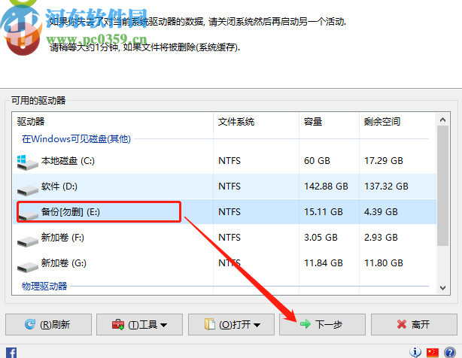The image size is (462, 358).
Task: Click the 下一步 next button
Action: 322,324
